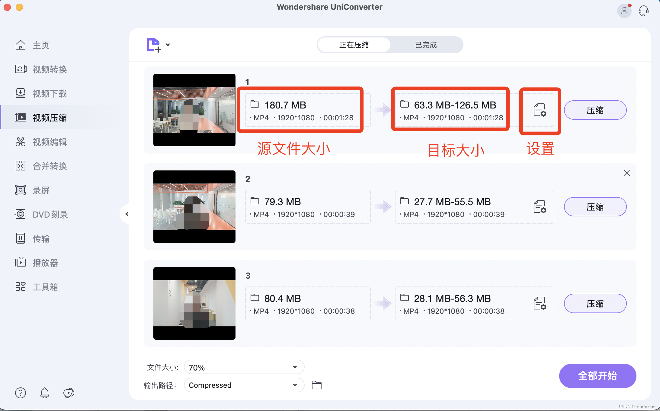Switch to the 正在压缩 tab

pyautogui.click(x=354, y=45)
